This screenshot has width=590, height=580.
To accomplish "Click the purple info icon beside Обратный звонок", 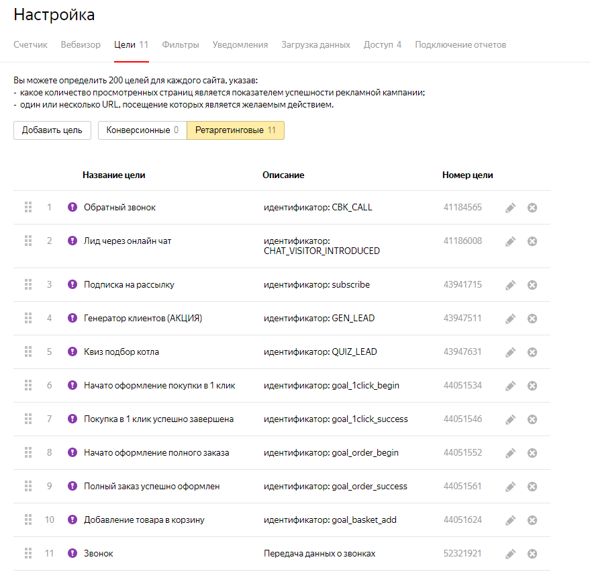I will 72,208.
